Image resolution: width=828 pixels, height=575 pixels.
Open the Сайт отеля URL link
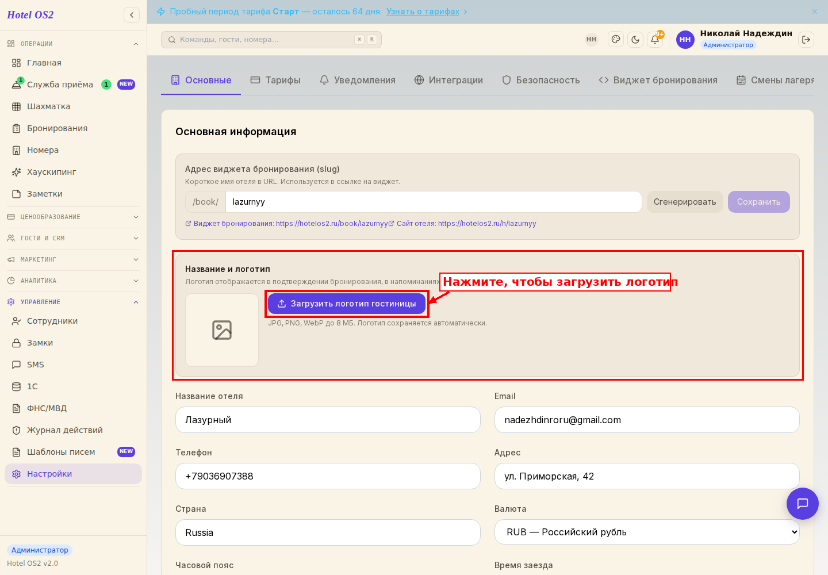(x=463, y=224)
